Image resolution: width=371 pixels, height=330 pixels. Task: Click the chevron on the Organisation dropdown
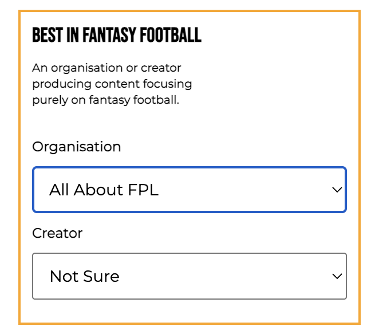coord(337,190)
